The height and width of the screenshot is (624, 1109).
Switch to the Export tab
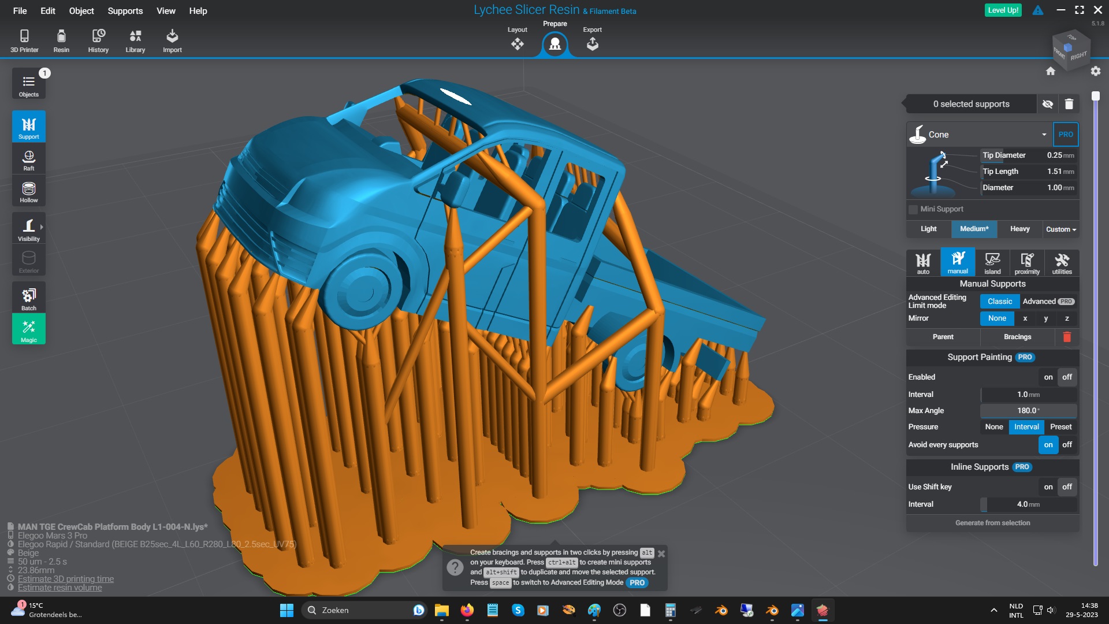(592, 39)
